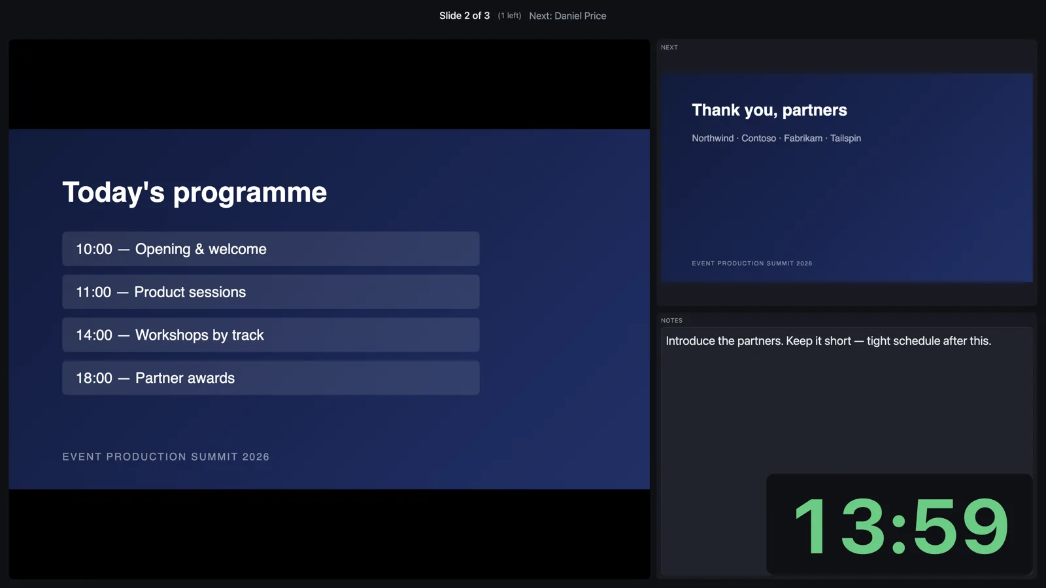1046x588 pixels.
Task: Select the '10:00 — Opening & welcome' row
Action: click(271, 249)
